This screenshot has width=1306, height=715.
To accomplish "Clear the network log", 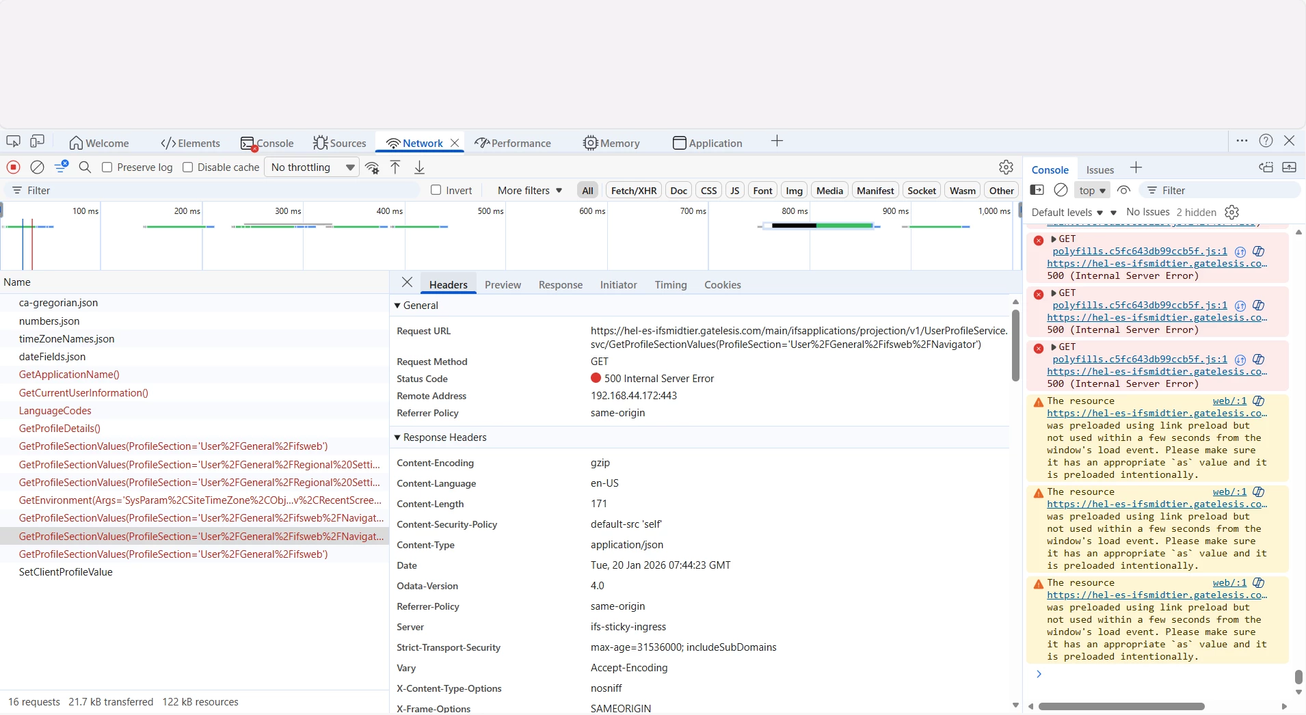I will [38, 167].
